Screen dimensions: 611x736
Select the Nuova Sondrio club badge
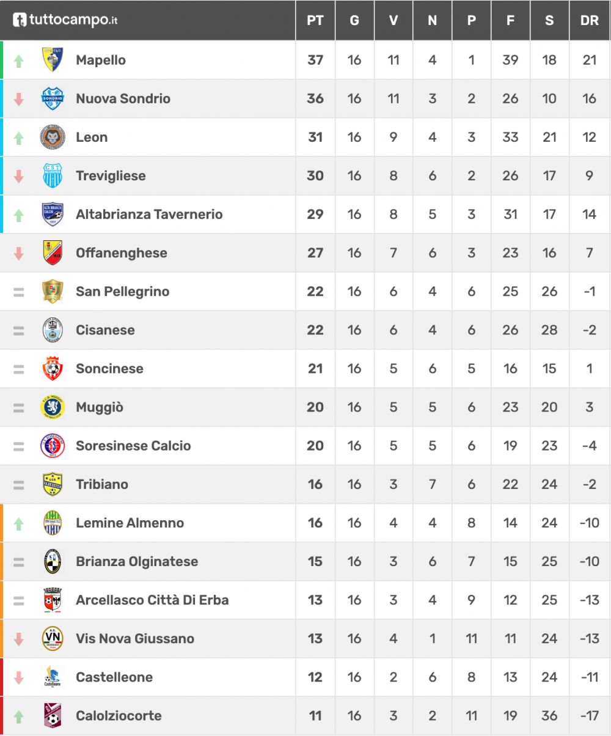coord(53,98)
